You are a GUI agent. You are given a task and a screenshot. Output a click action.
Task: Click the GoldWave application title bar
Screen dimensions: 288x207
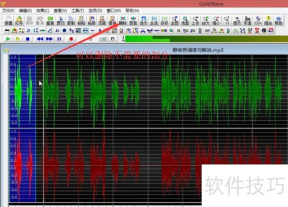point(144,3)
